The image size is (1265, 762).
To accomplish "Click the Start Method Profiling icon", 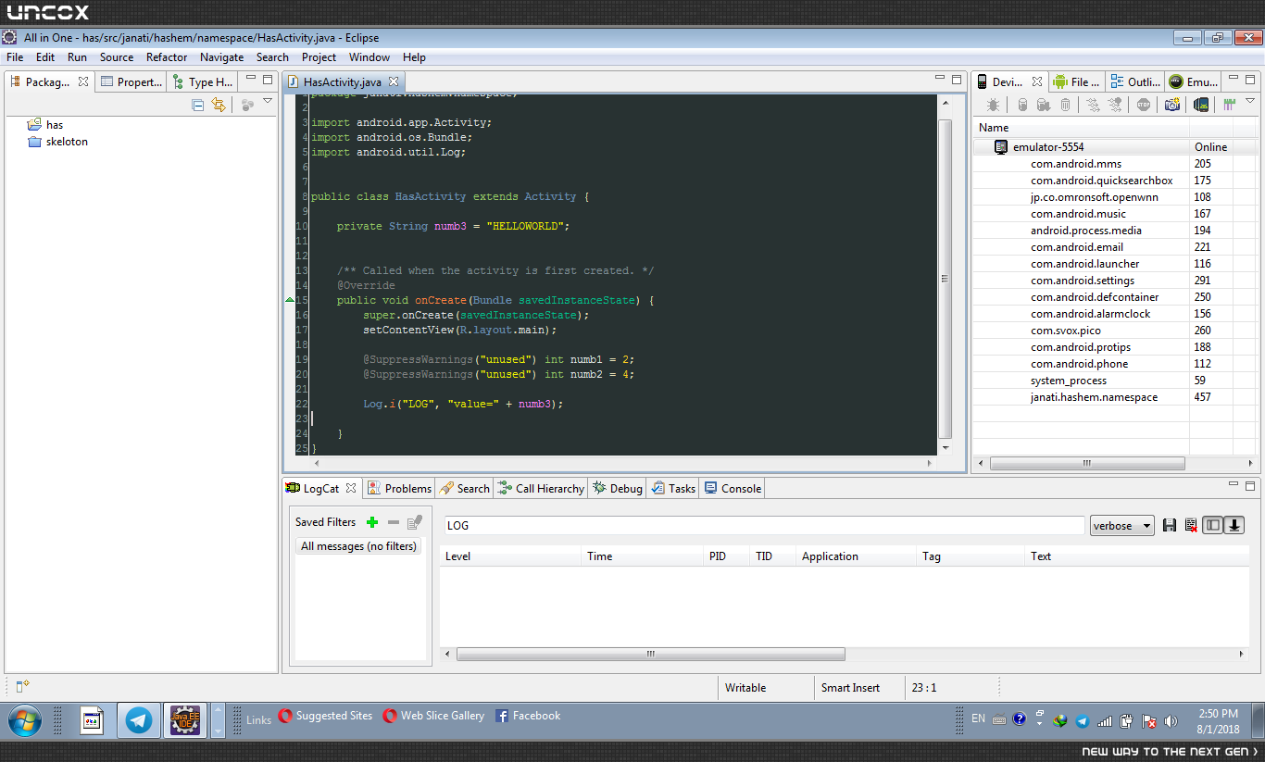I will coord(1115,106).
